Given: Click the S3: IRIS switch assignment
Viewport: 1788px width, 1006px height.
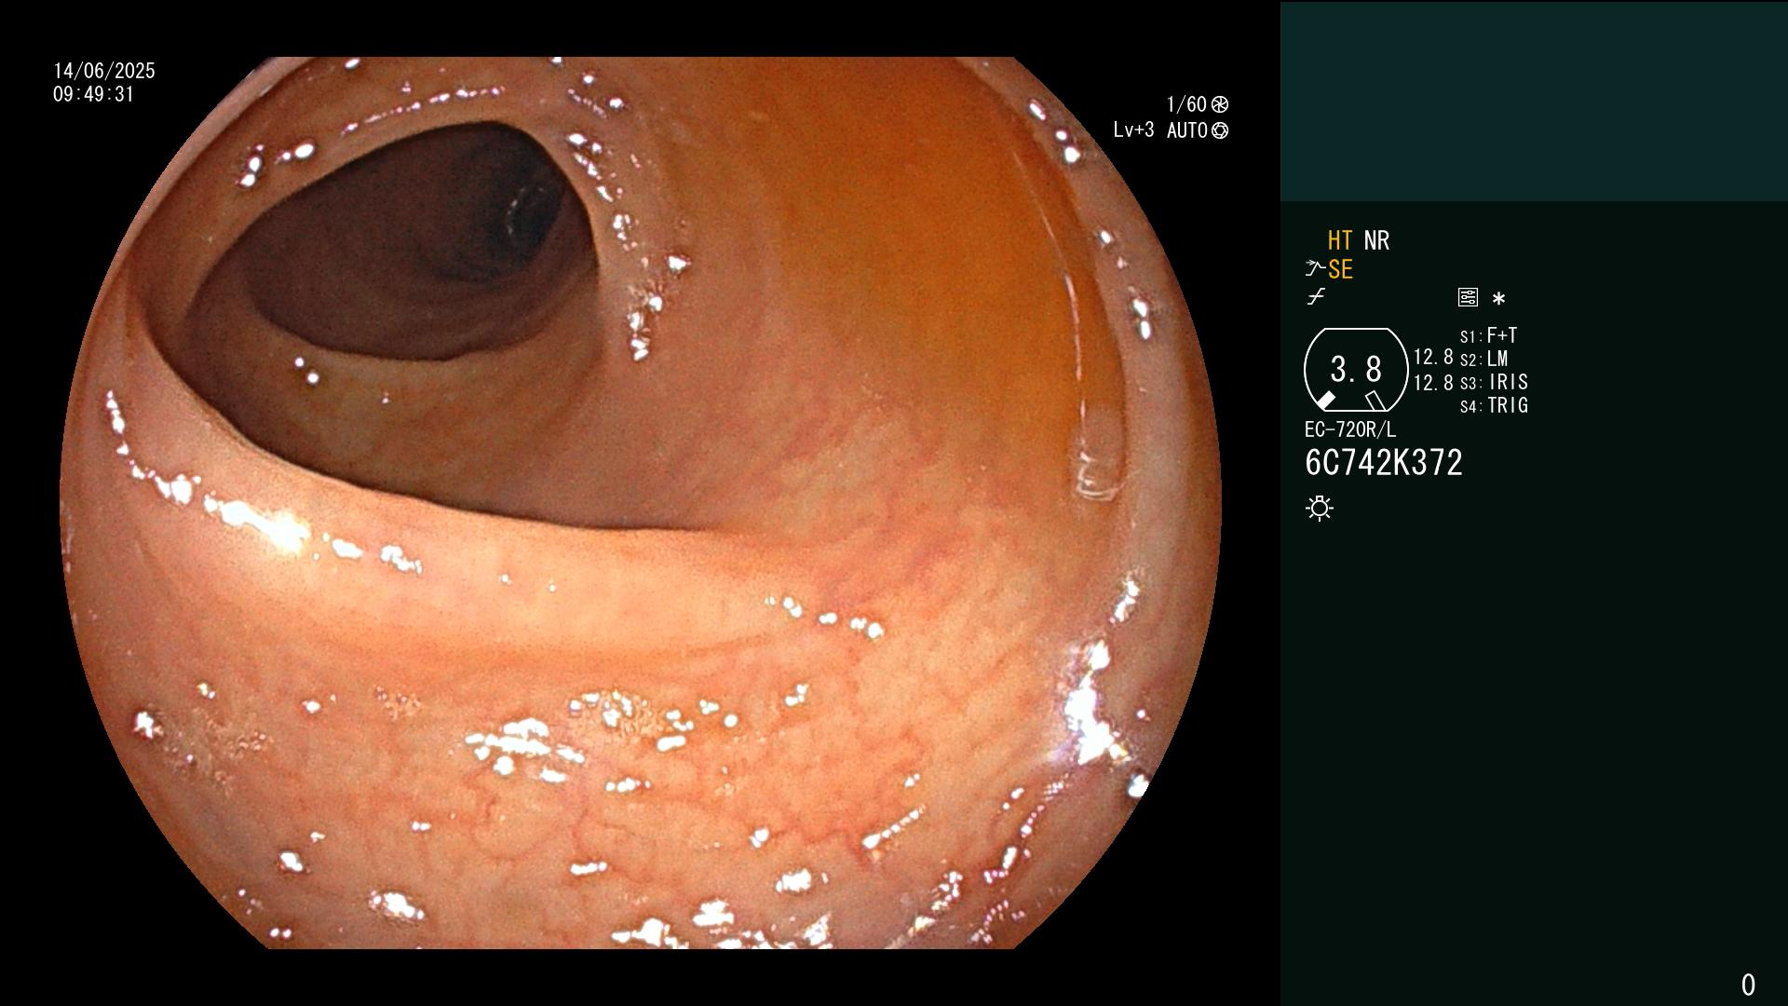Looking at the screenshot, I should pyautogui.click(x=1495, y=382).
